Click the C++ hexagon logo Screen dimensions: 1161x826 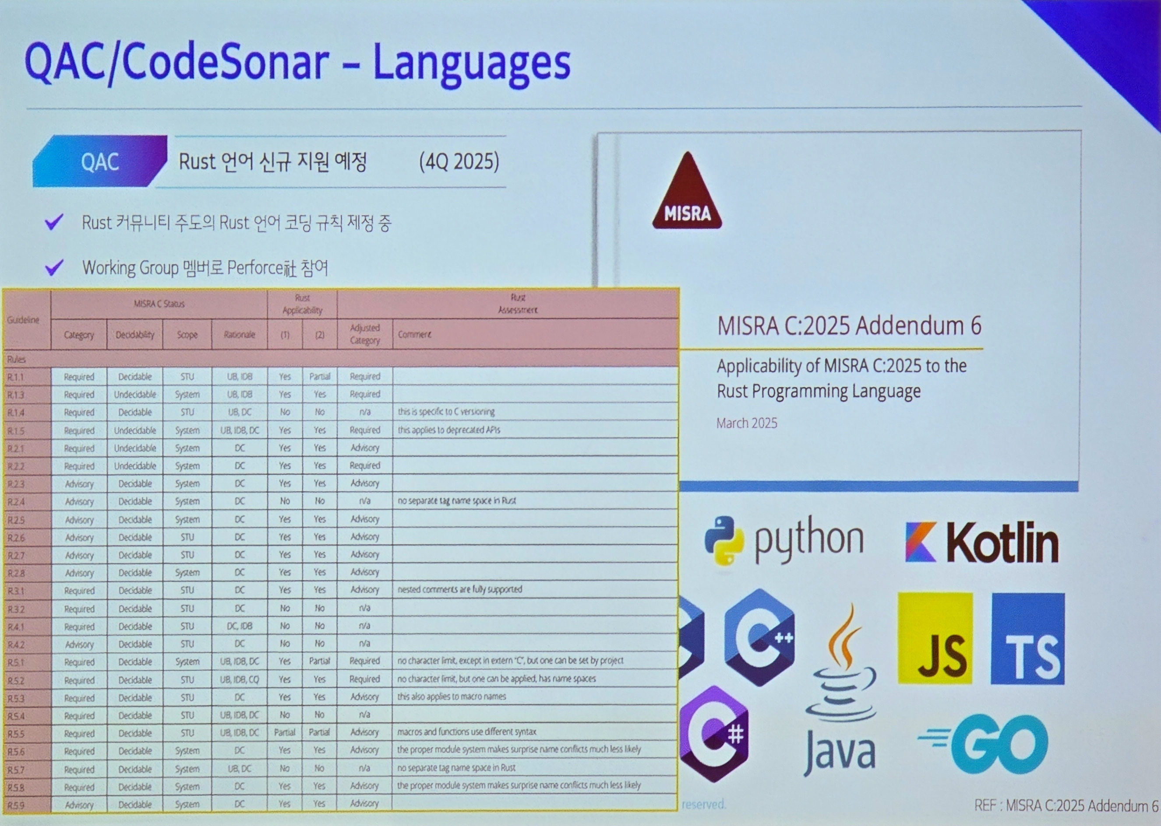pos(759,637)
